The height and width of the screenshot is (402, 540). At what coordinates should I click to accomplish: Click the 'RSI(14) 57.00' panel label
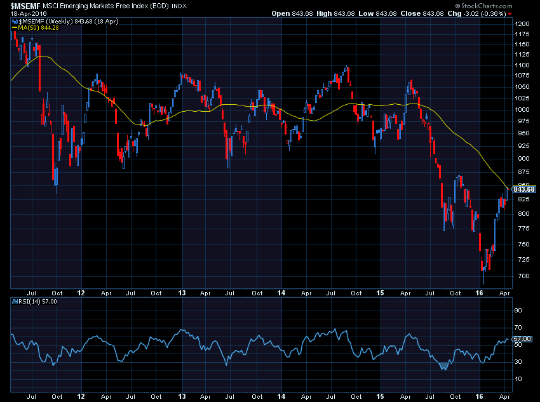[37, 302]
